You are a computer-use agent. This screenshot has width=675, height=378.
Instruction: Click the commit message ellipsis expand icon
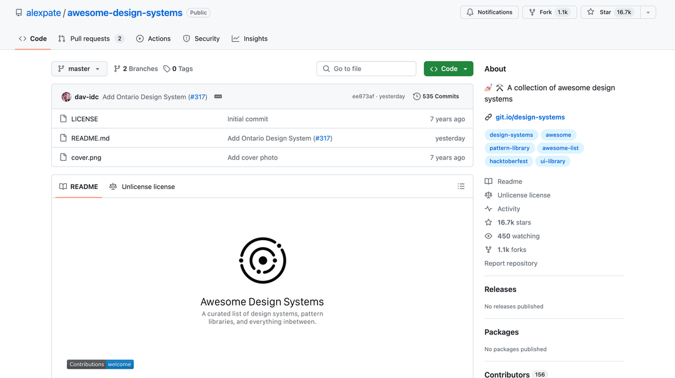218,97
